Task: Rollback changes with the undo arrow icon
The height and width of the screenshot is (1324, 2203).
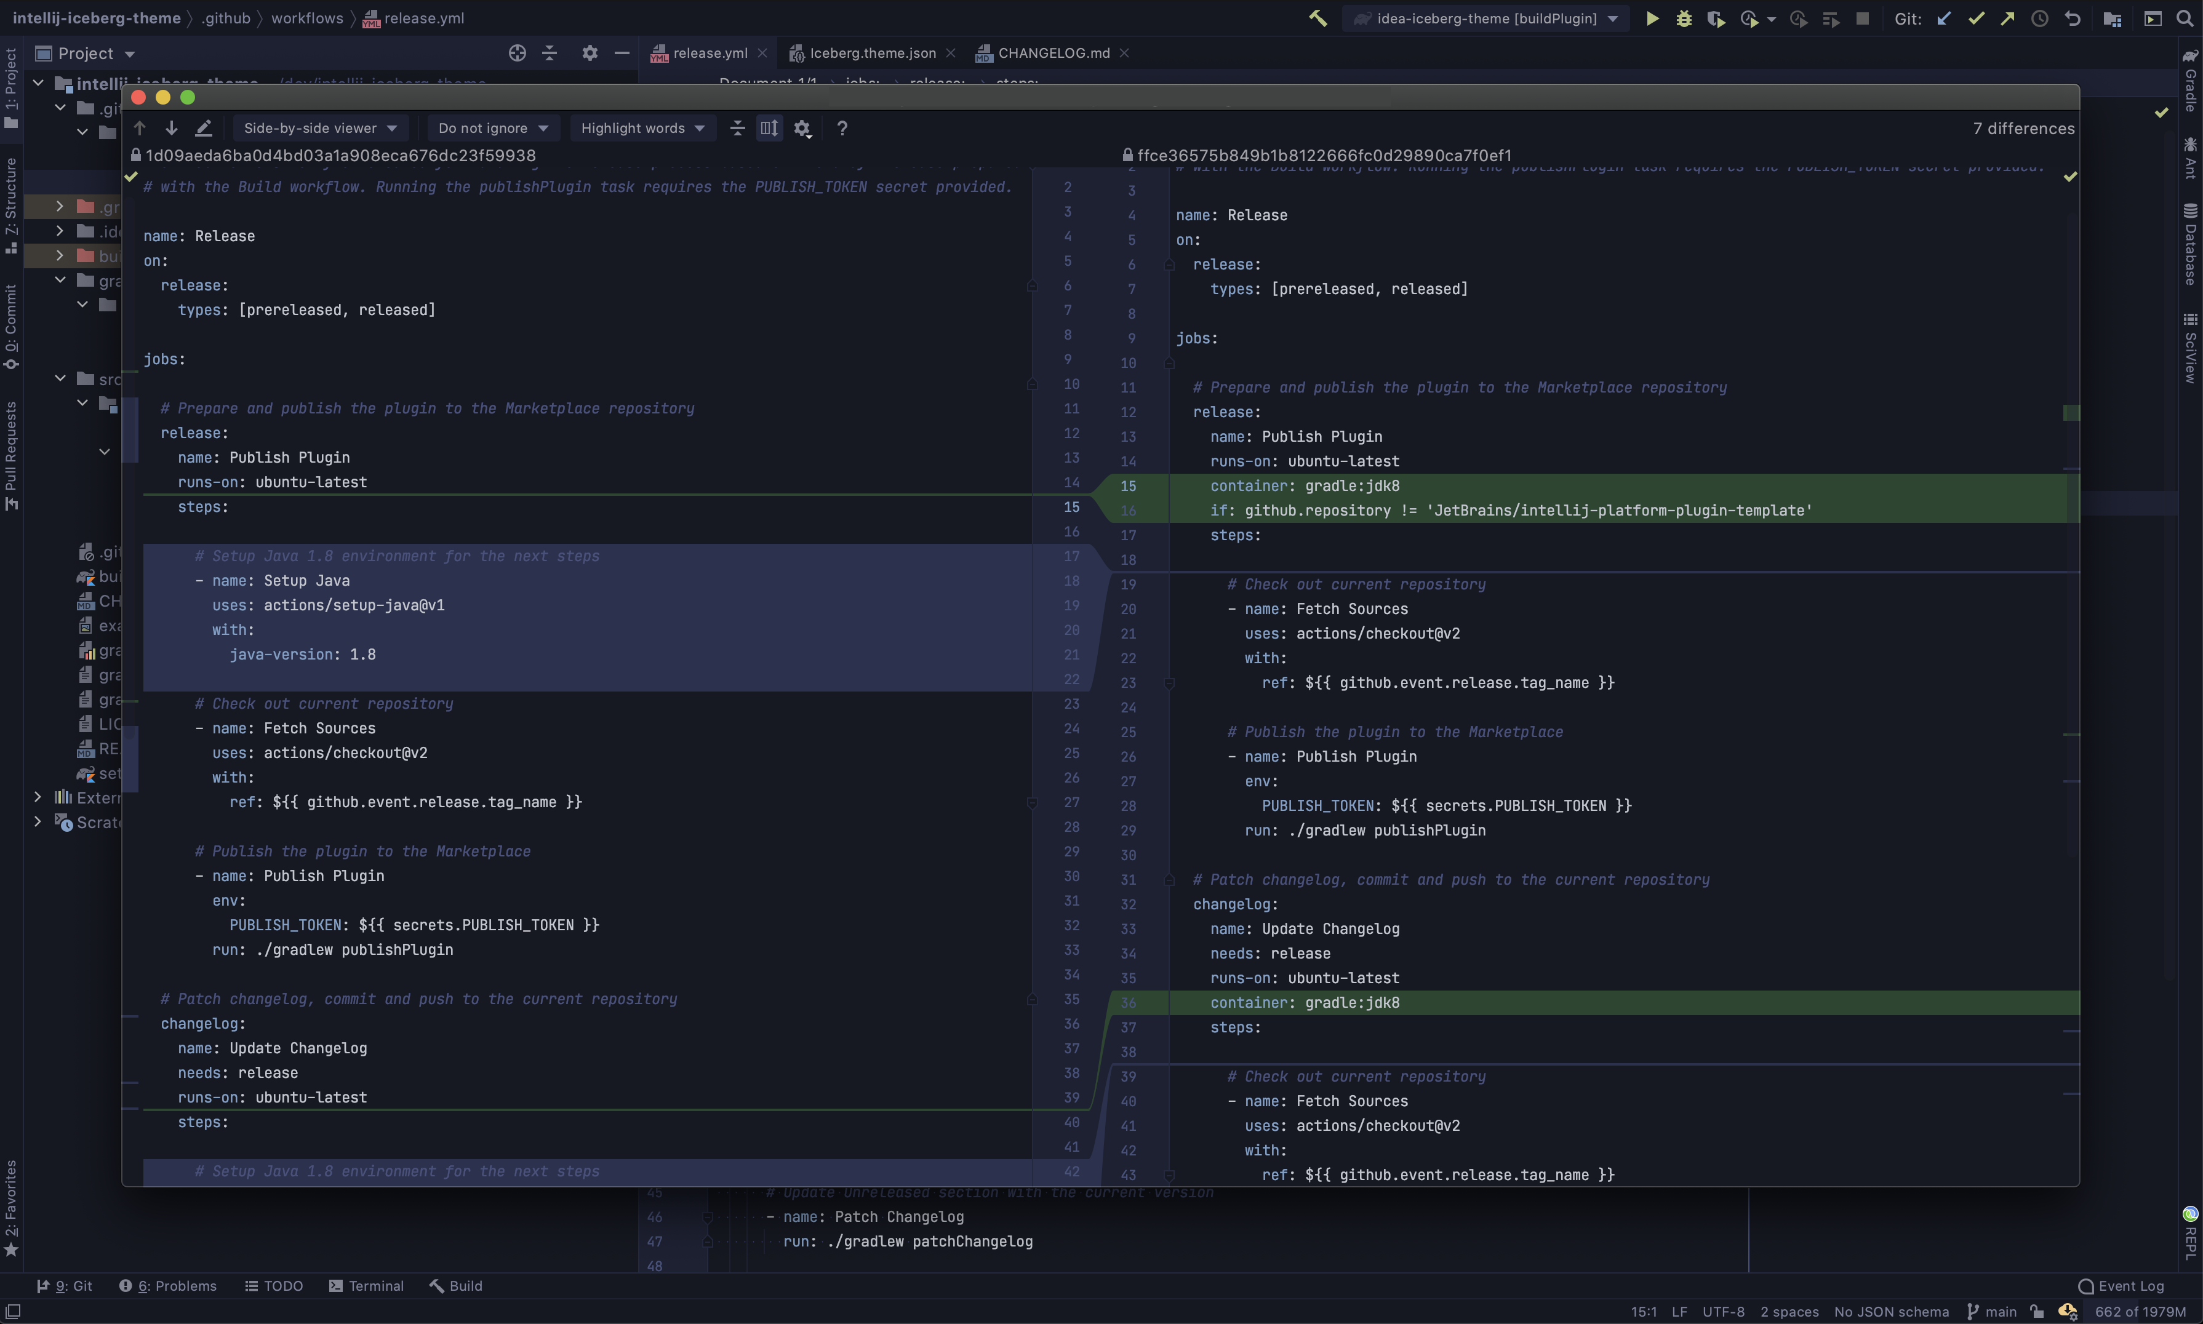Action: click(x=2072, y=18)
